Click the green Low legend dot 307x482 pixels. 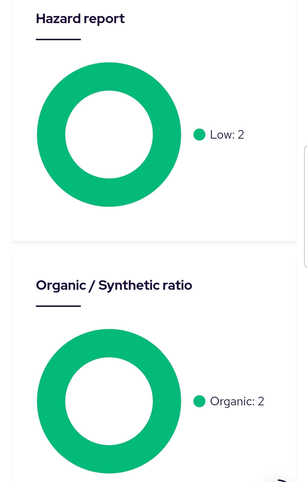[199, 135]
